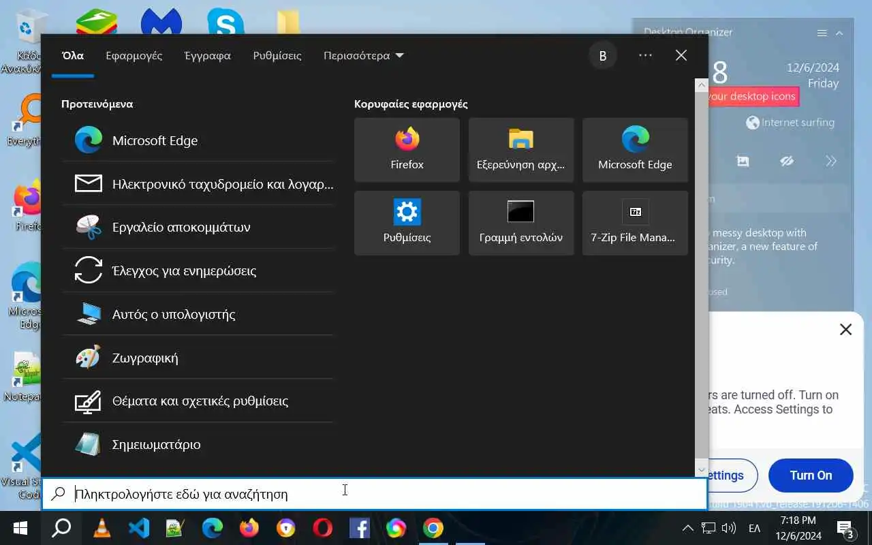Toggle the hide-icons eye in Desktop Organizer

(787, 161)
